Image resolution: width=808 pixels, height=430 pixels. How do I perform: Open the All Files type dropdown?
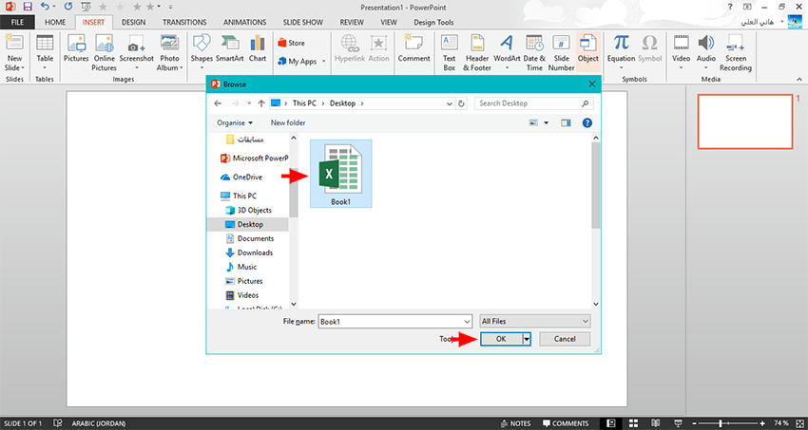click(x=535, y=321)
